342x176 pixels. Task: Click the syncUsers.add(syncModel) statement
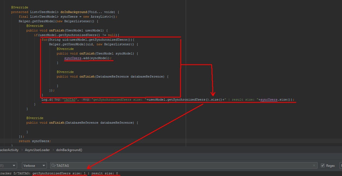(x=88, y=58)
